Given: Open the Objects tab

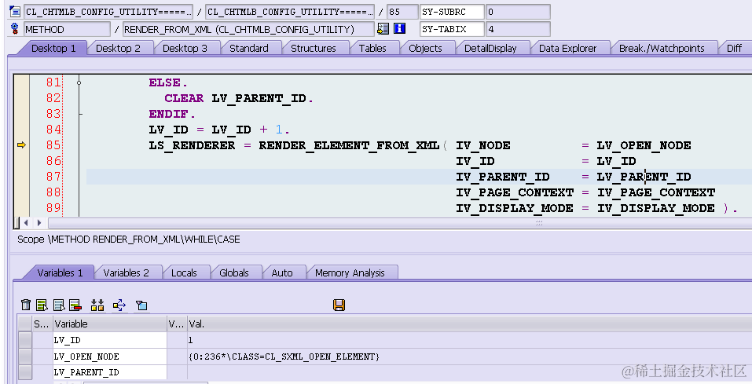Looking at the screenshot, I should coord(425,48).
